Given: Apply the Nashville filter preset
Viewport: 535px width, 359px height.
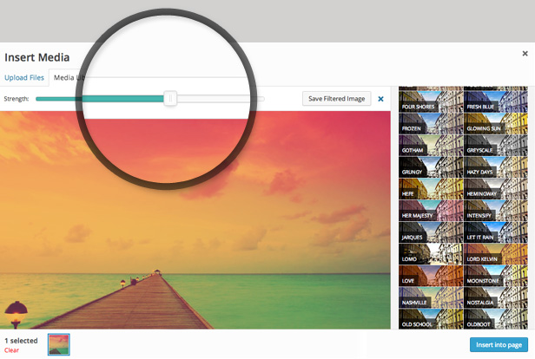Looking at the screenshot, I should coord(431,298).
